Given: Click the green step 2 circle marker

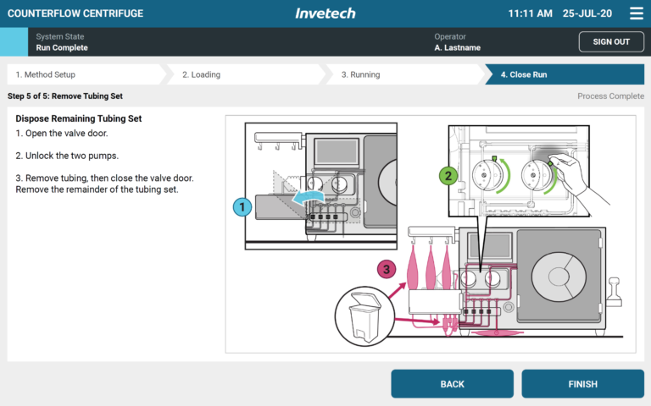Looking at the screenshot, I should (446, 176).
